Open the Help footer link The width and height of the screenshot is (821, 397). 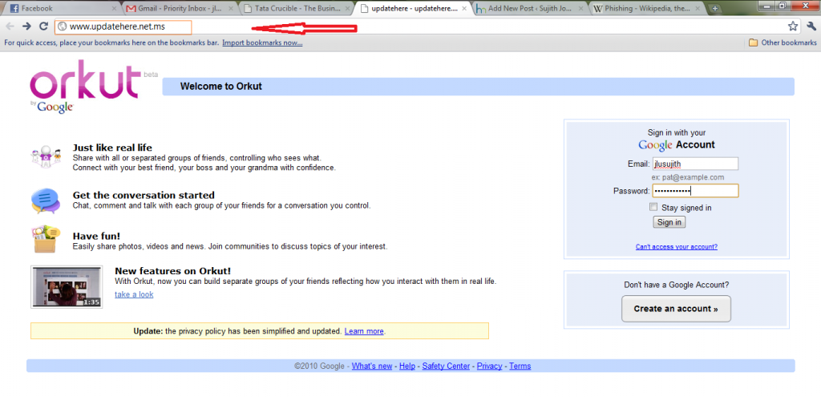coord(407,366)
